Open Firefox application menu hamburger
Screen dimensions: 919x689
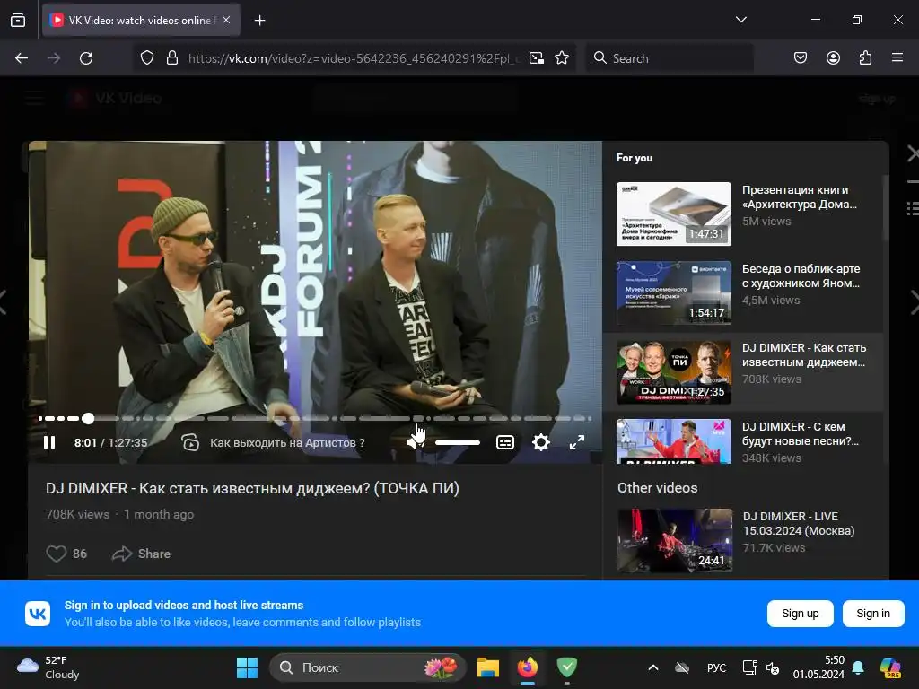click(897, 57)
